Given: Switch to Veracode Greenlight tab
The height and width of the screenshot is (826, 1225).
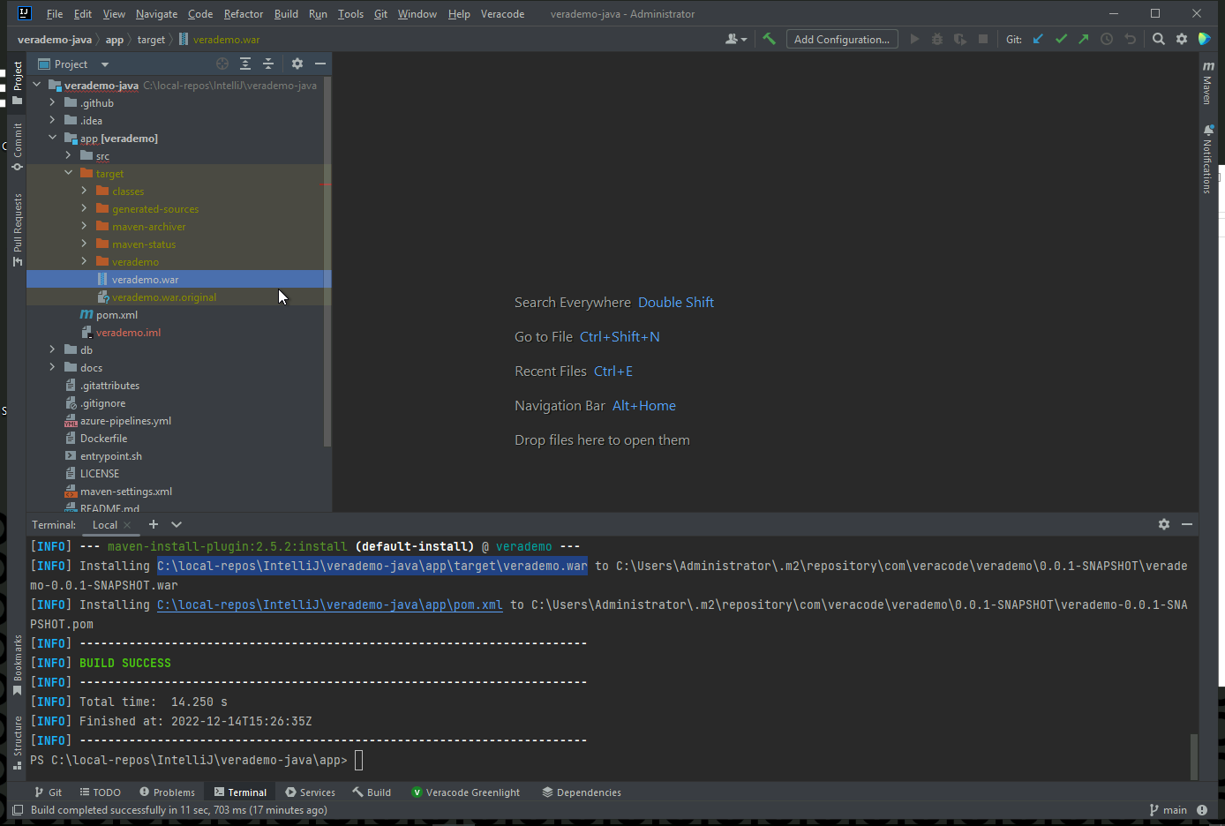Looking at the screenshot, I should click(465, 792).
